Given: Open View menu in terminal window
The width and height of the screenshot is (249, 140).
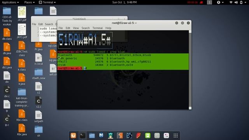Looking at the screenshot, I should (x=76, y=28).
